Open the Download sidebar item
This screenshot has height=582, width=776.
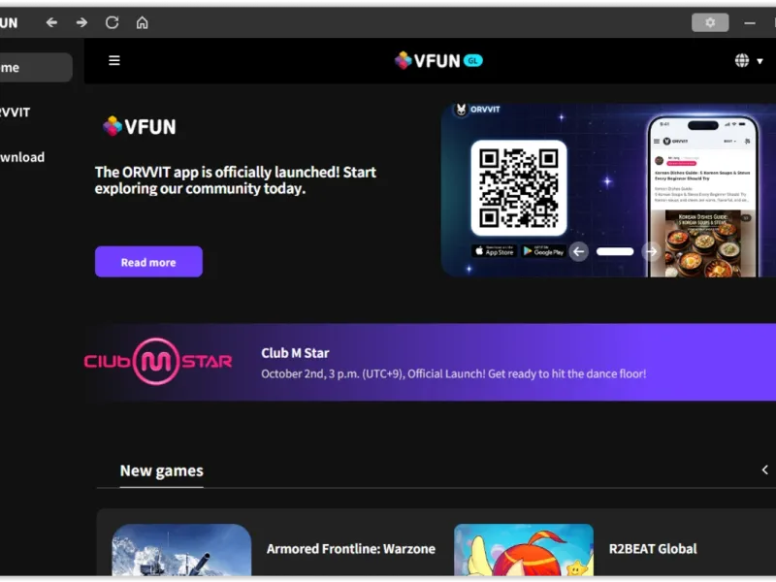click(22, 157)
